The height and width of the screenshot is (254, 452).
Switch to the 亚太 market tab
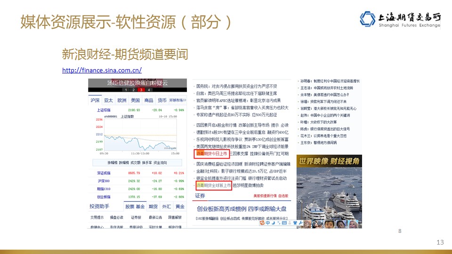pos(108,100)
